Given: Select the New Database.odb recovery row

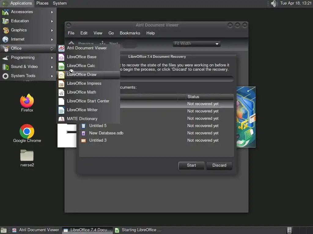Looking at the screenshot, I should [x=156, y=133].
